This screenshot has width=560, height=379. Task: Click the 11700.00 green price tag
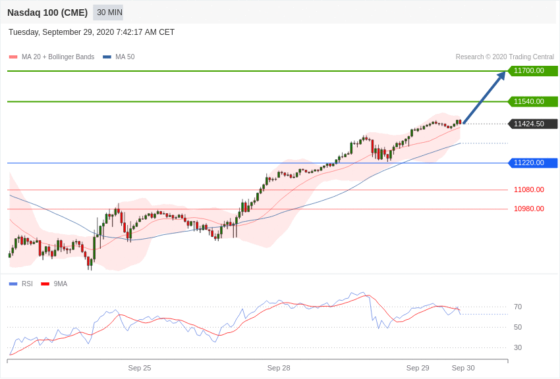532,71
